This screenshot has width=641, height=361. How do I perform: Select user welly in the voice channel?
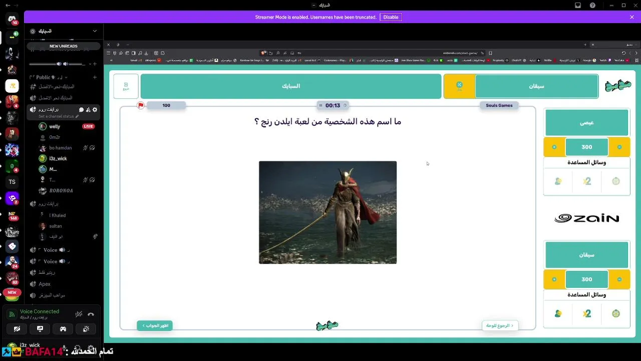coord(55,126)
